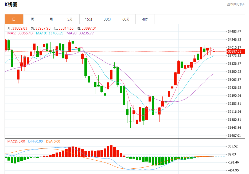
Task: Select the 日 daily chart tab
Action: [14, 19]
